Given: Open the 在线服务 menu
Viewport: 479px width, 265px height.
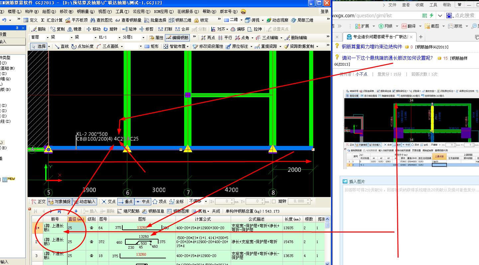Looking at the screenshot, I should [x=188, y=12].
